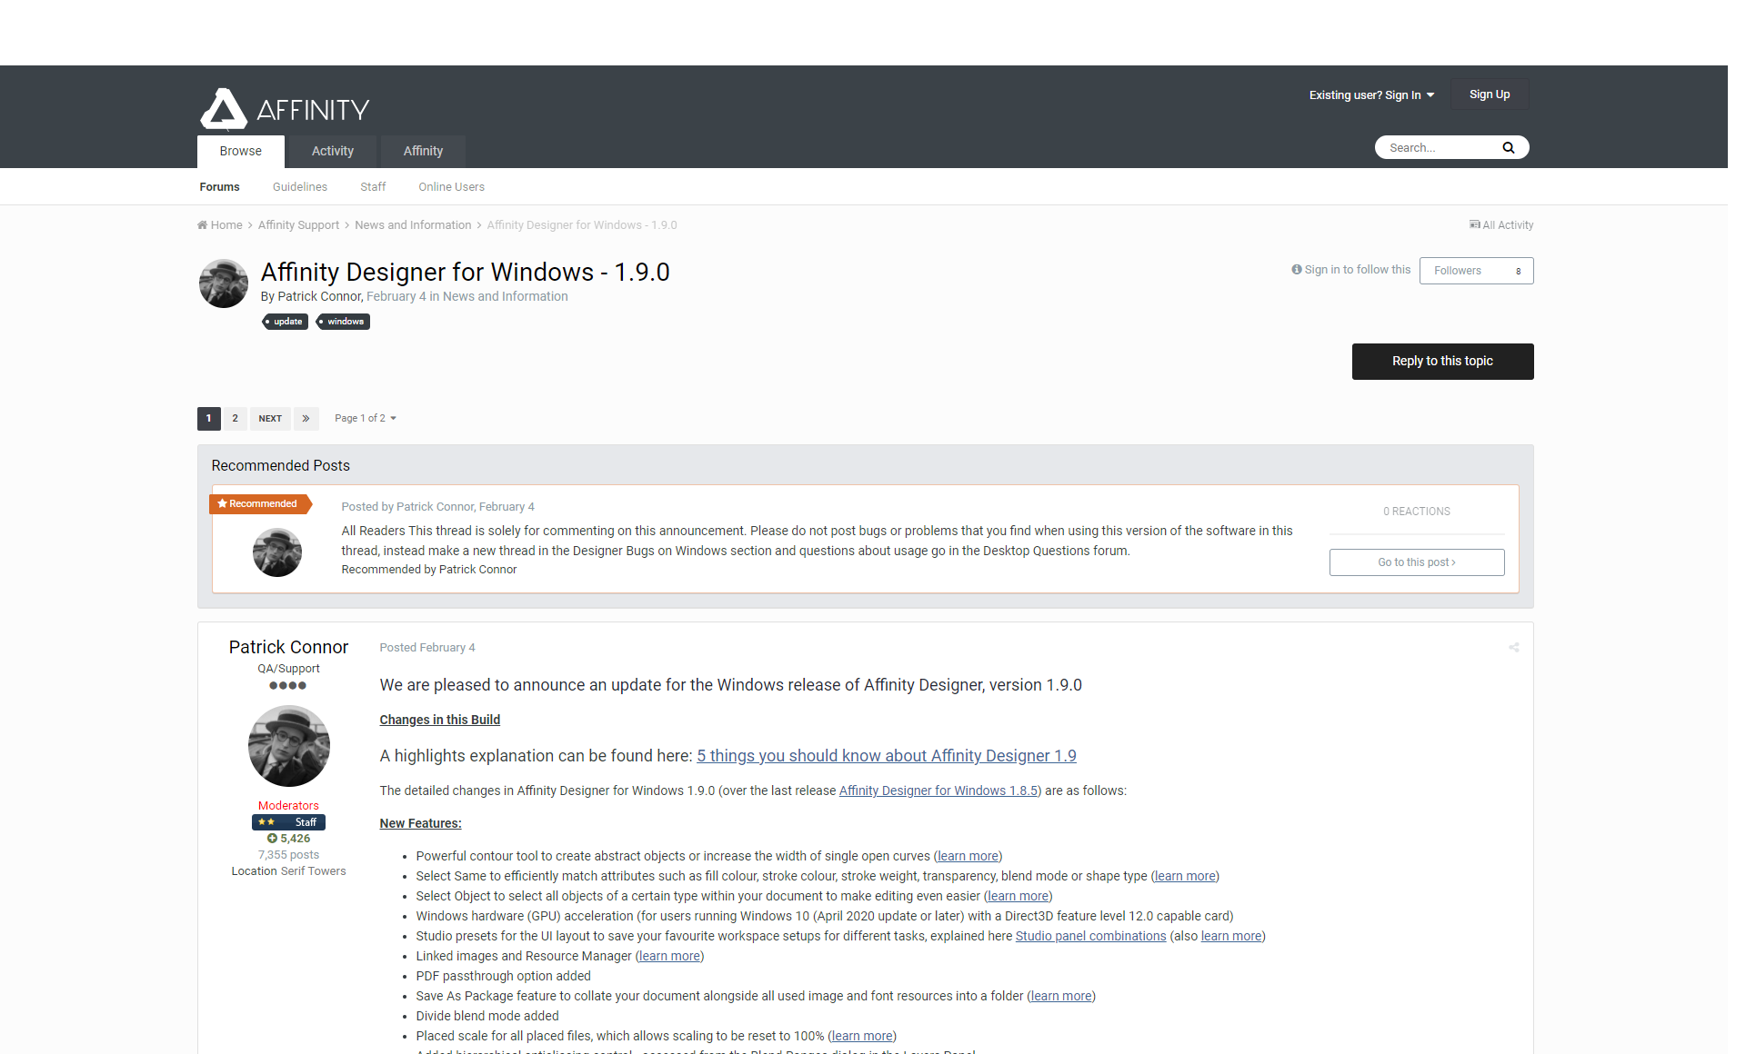Click the green reputation plus icon

click(272, 839)
